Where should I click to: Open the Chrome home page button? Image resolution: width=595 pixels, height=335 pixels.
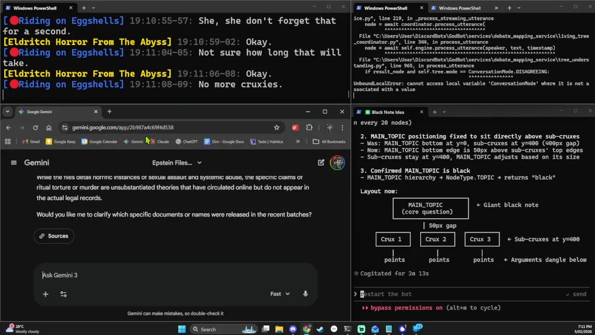pyautogui.click(x=49, y=127)
